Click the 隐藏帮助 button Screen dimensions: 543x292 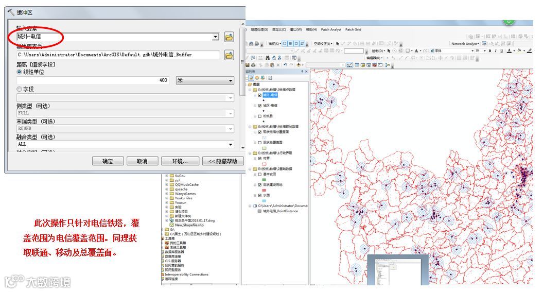(223, 161)
